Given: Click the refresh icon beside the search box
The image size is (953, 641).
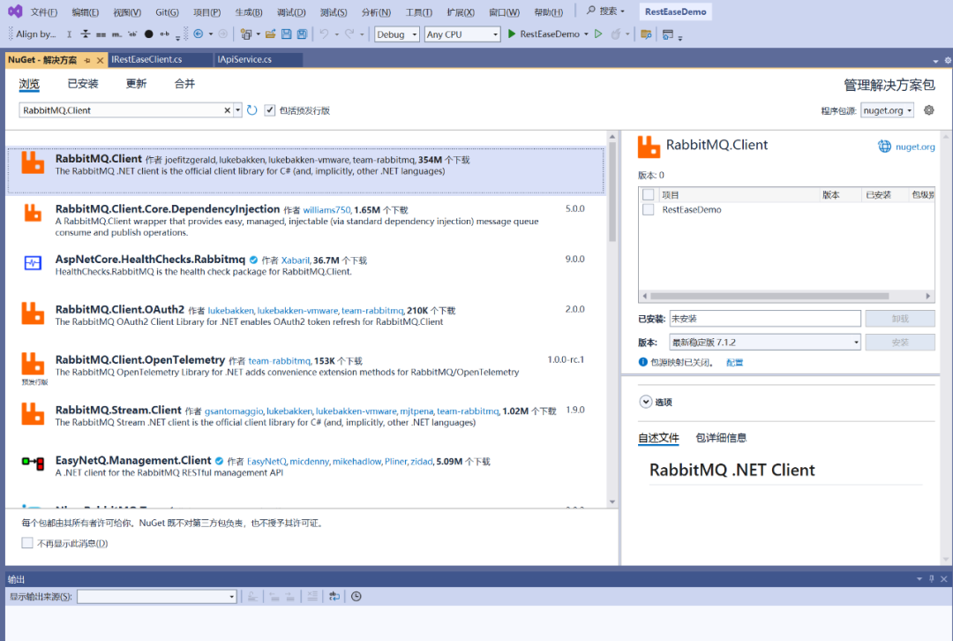Looking at the screenshot, I should pos(251,110).
